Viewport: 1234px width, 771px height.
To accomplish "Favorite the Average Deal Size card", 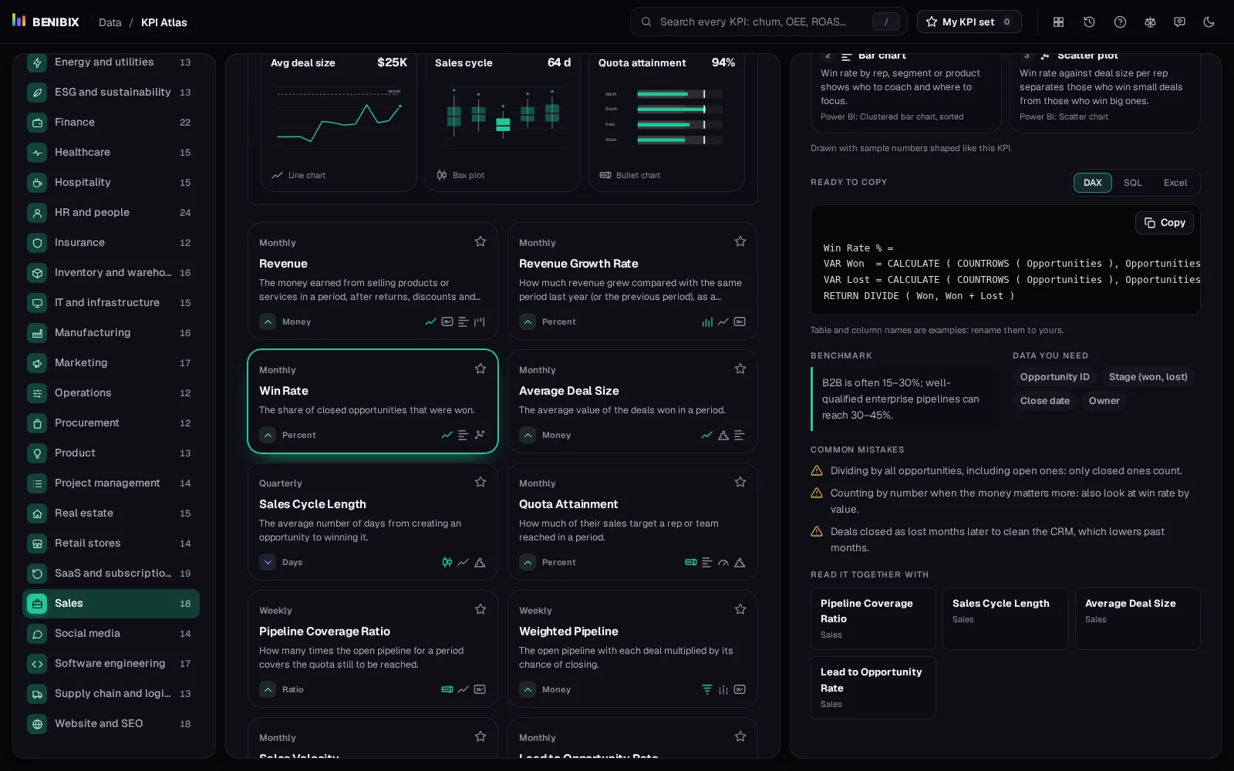I will tap(740, 369).
